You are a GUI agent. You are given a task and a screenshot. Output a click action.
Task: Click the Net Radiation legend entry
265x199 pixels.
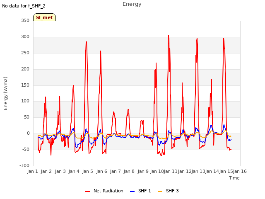point(104,191)
